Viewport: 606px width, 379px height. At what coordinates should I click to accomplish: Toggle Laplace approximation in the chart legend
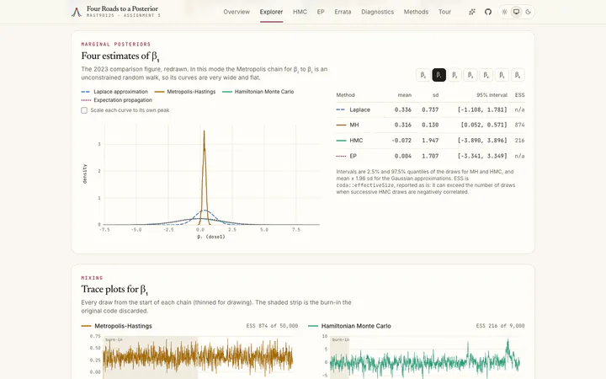point(114,92)
